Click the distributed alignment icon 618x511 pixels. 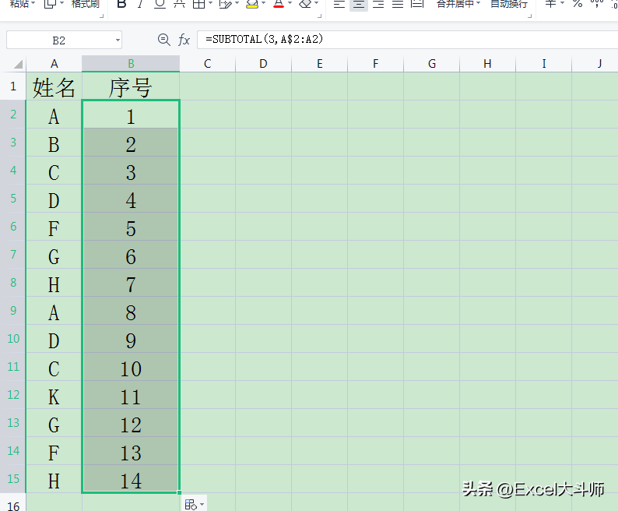[417, 5]
